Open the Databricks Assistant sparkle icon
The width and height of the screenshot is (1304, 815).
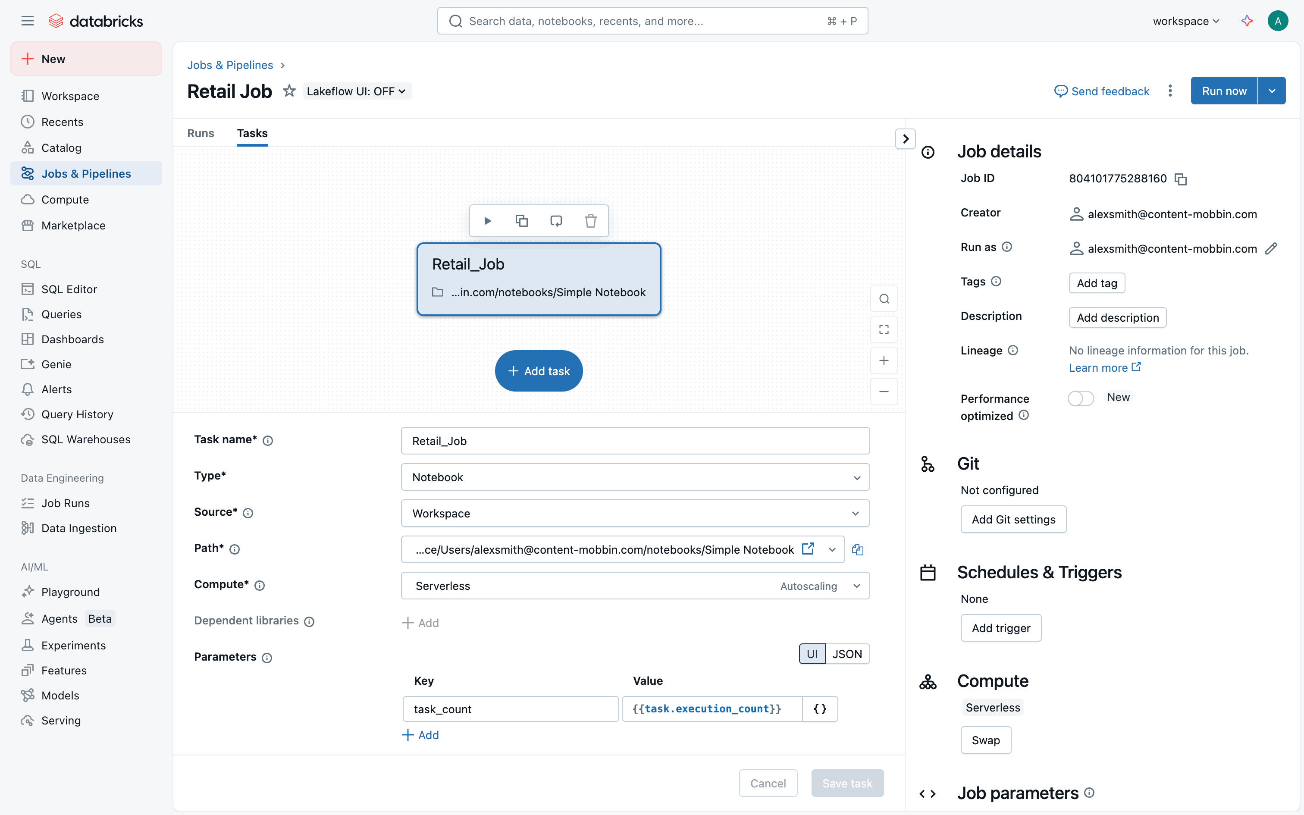[x=1247, y=21]
